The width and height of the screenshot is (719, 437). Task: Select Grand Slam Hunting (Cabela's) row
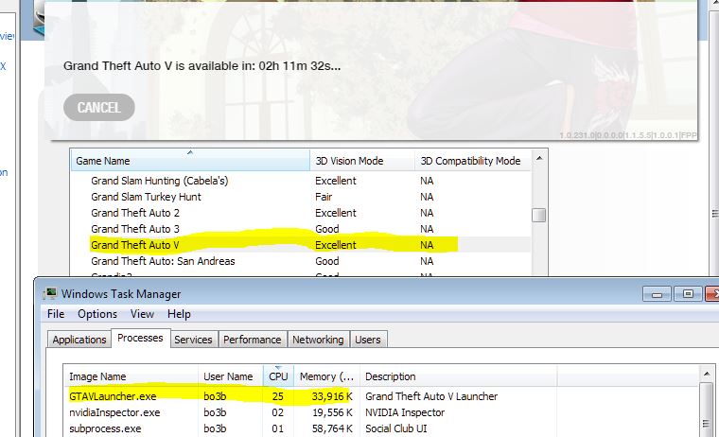pos(301,181)
